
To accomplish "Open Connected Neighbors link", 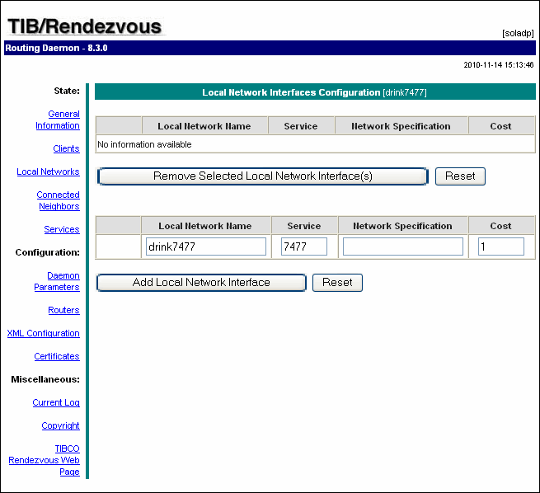I will [59, 200].
